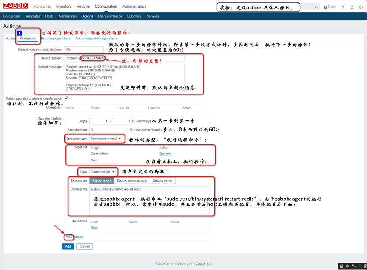Click inside the Default message textarea

pyautogui.click(x=124, y=78)
